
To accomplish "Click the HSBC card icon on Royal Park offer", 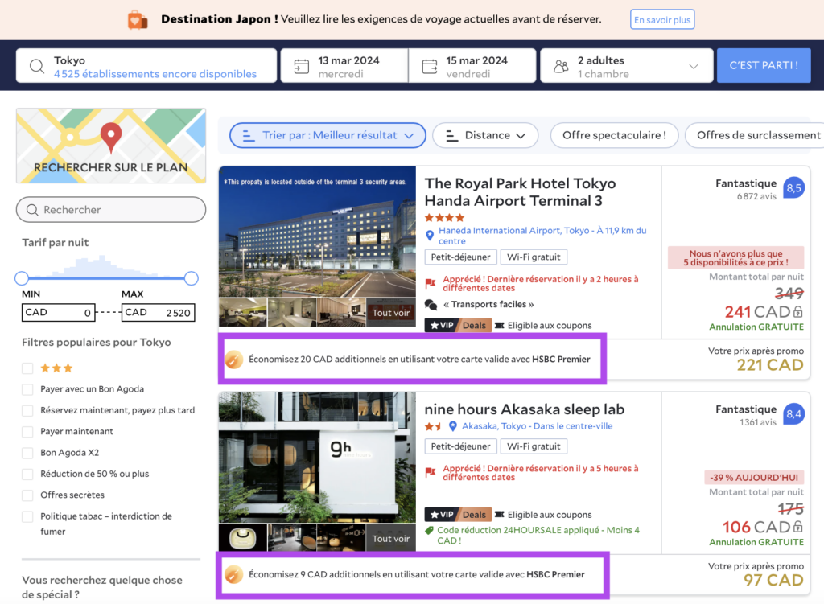I will pyautogui.click(x=234, y=360).
